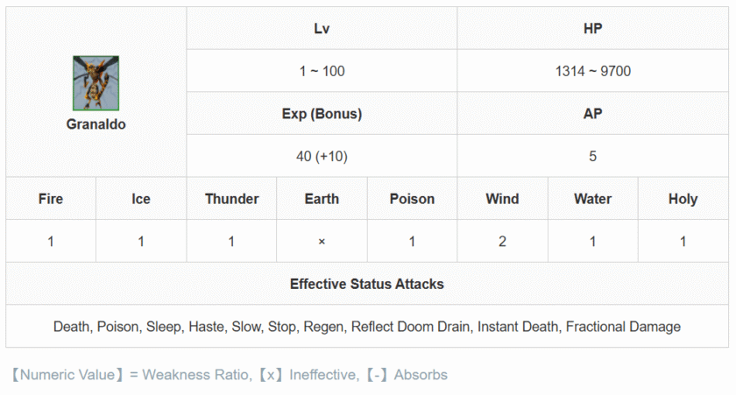Click the Weakness Ratio legend note
Viewport: 736px width, 395px height.
pyautogui.click(x=230, y=375)
